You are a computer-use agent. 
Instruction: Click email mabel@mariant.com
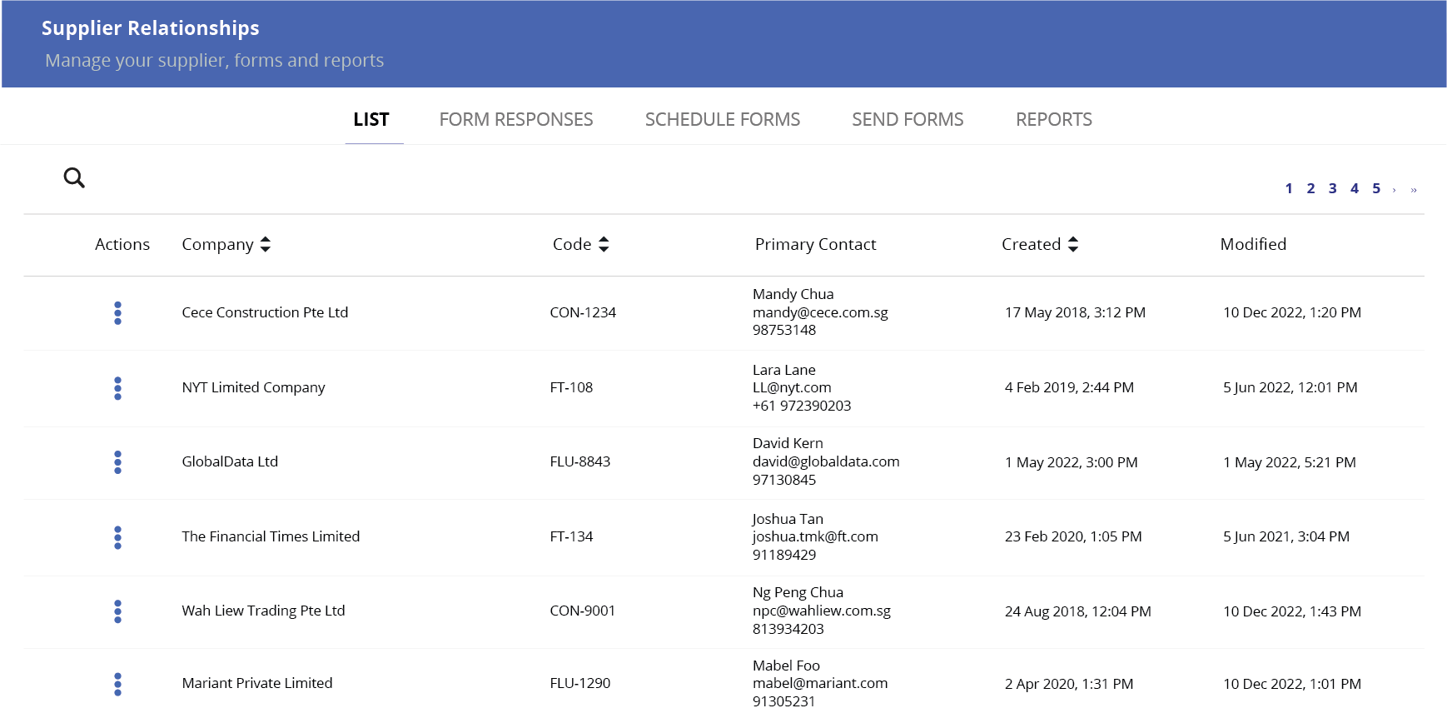point(820,683)
